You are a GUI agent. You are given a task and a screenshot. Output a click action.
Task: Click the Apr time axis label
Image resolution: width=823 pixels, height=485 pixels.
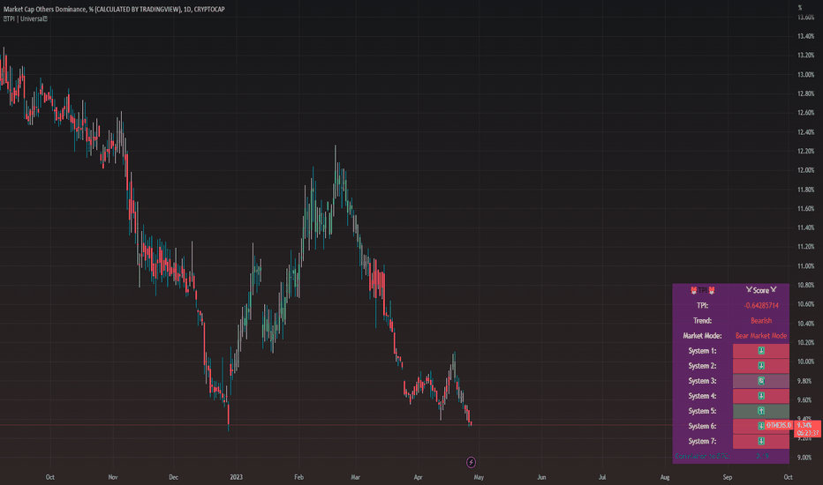418,477
